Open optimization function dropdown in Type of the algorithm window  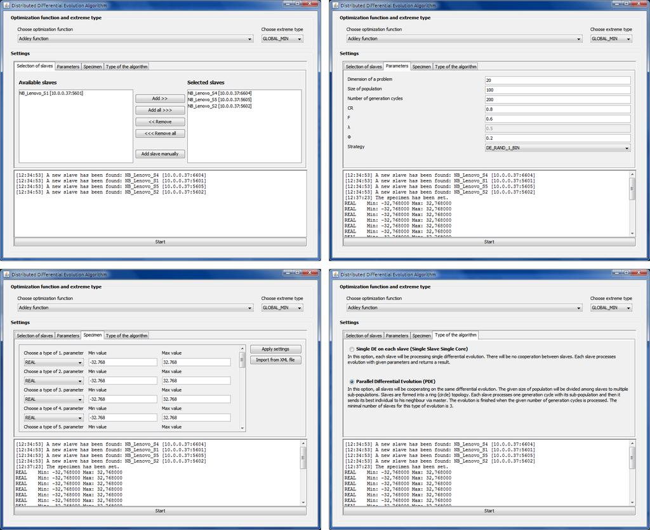(464, 308)
